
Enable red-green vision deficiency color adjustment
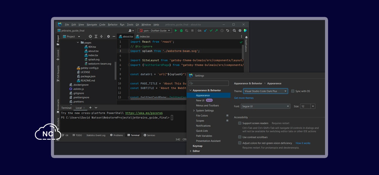[x=240, y=143]
